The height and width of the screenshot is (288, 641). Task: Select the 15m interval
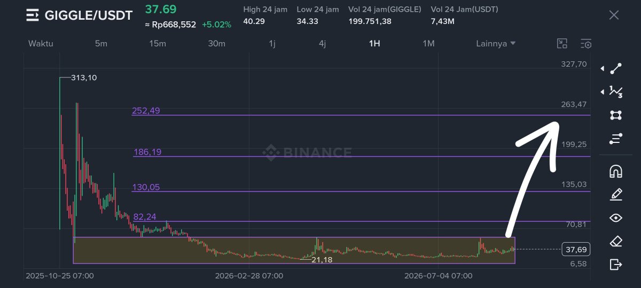tap(158, 44)
